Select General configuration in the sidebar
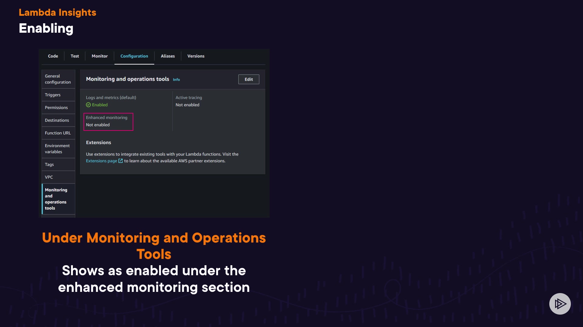The height and width of the screenshot is (327, 583). coord(58,79)
